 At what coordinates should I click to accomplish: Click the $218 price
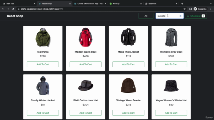click(x=128, y=105)
